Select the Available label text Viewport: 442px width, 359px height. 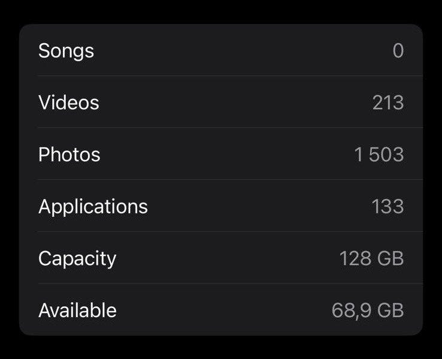pos(77,310)
